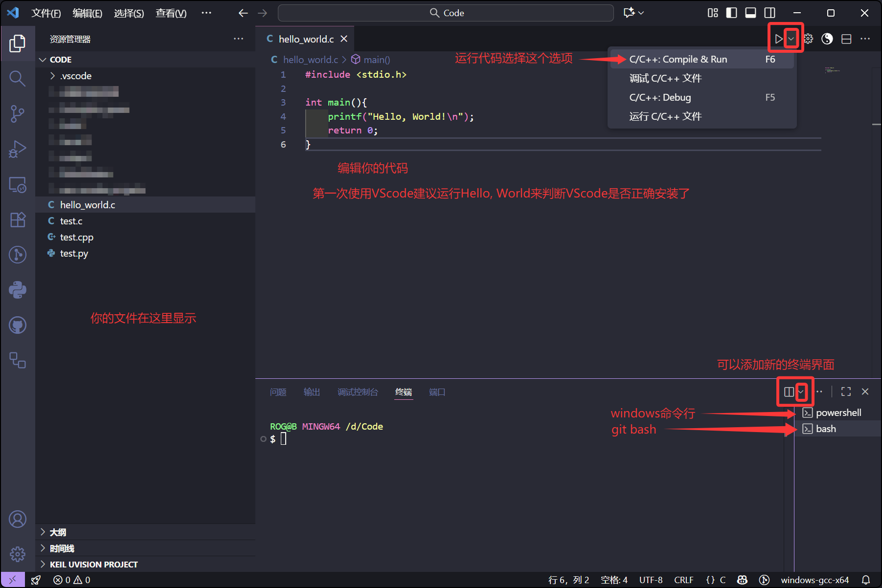Image resolution: width=882 pixels, height=588 pixels.
Task: Open the Python sidebar panel
Action: (x=18, y=290)
